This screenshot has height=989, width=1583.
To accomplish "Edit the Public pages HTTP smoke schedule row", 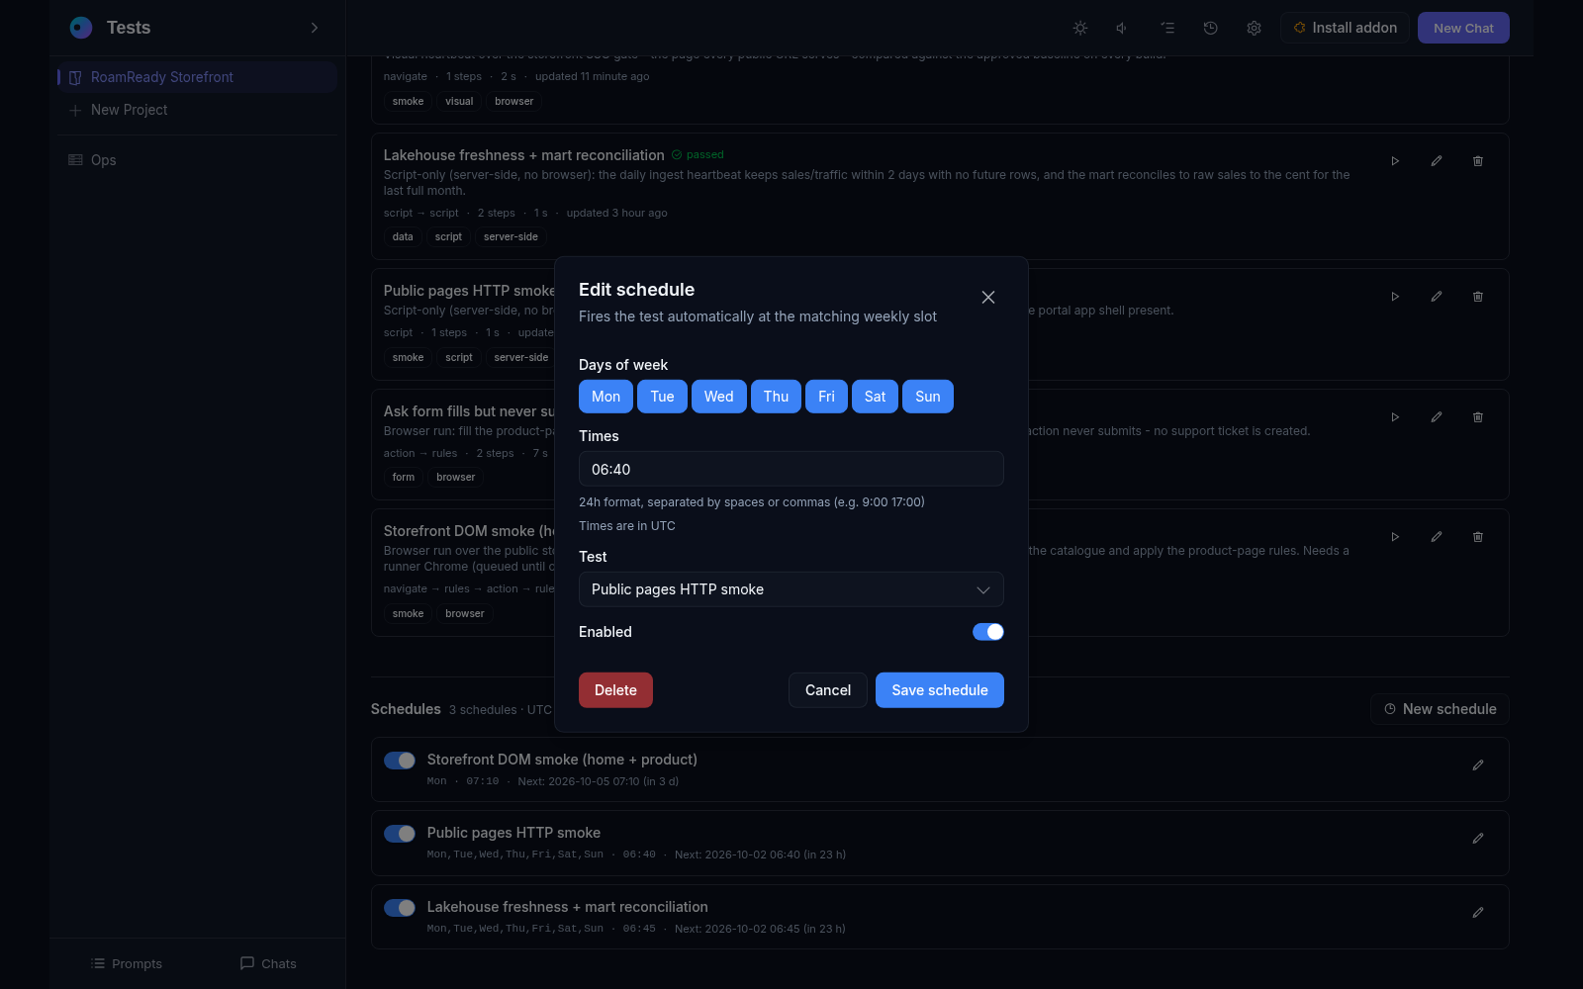I will (x=1478, y=839).
